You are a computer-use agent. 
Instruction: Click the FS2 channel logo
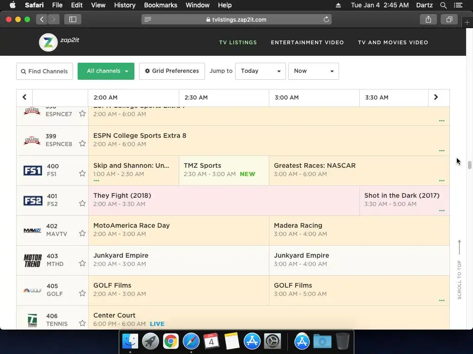(33, 201)
